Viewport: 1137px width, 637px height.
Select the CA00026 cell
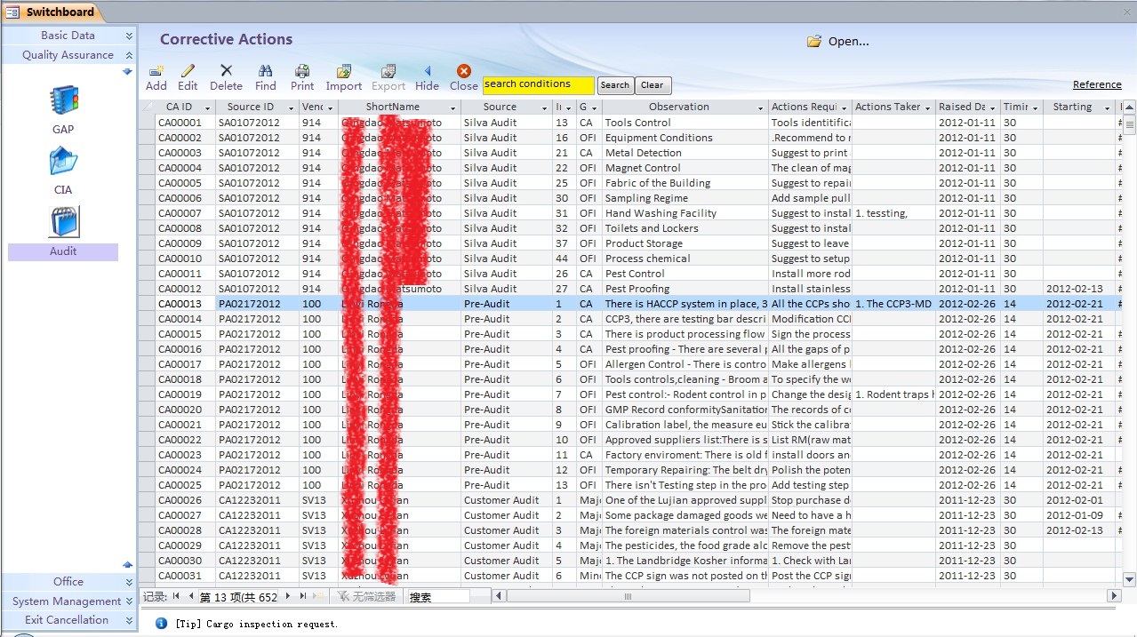[x=186, y=500]
